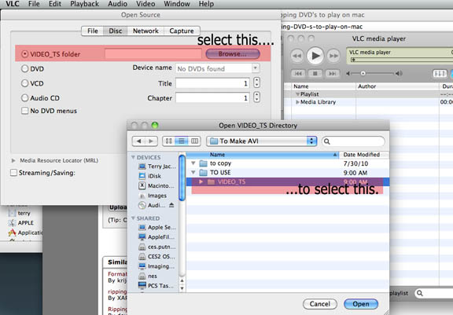
Task: Sort file list by Name column
Action: click(x=263, y=155)
